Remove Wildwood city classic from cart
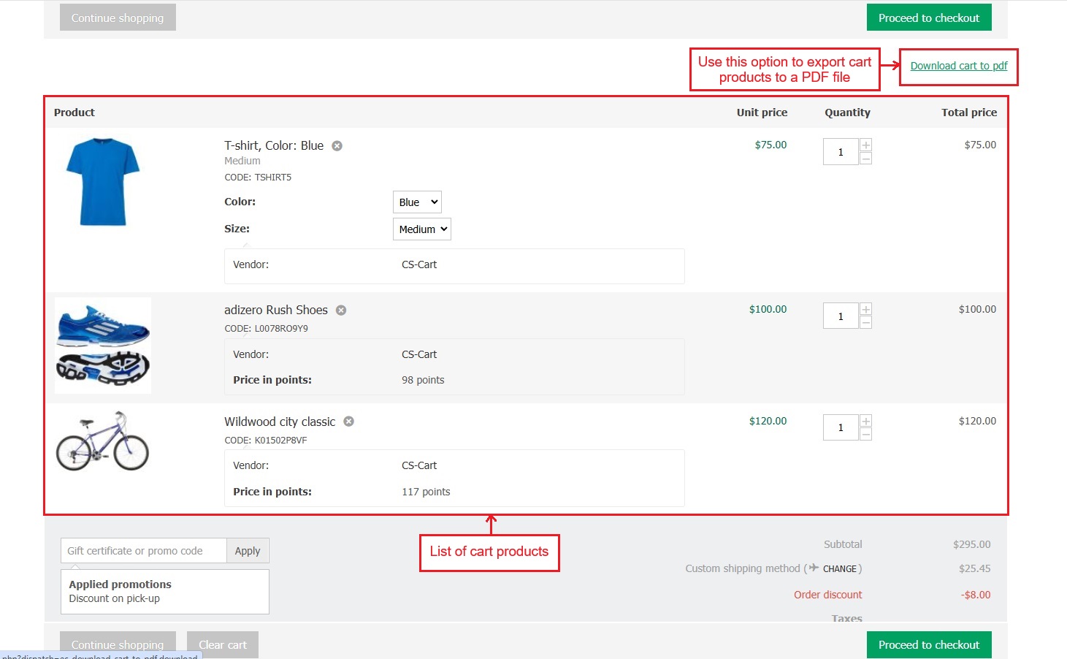 [x=348, y=422]
